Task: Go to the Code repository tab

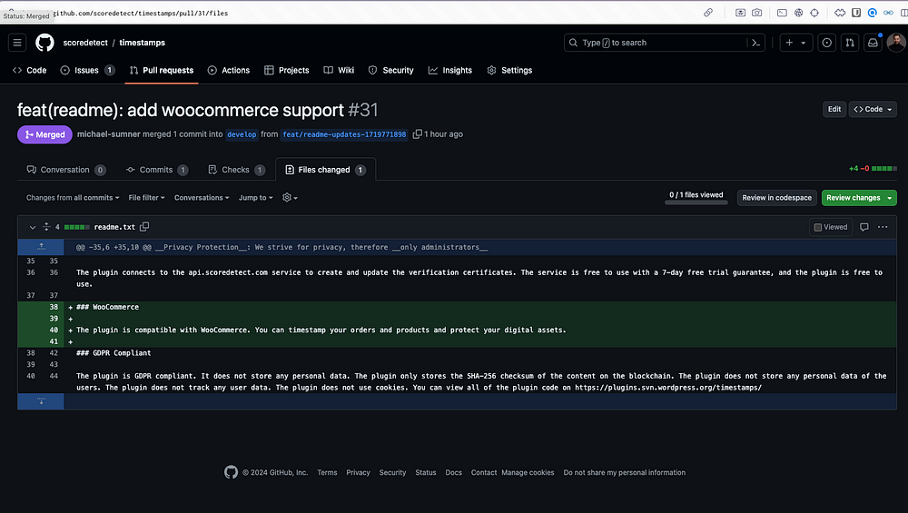Action: (30, 70)
